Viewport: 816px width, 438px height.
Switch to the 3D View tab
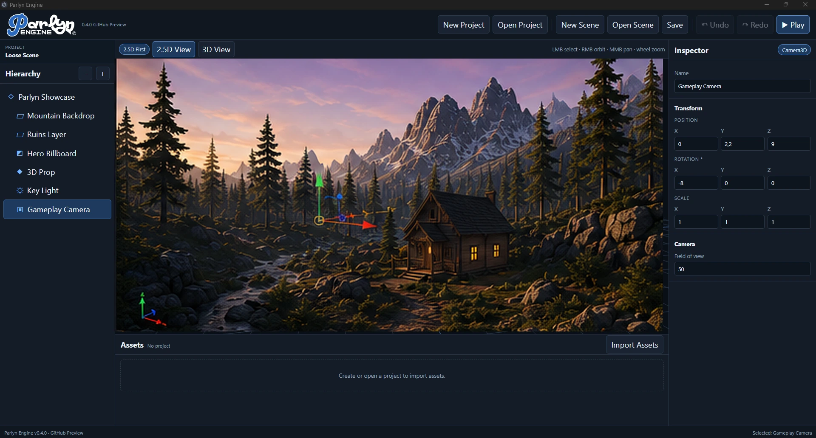pyautogui.click(x=216, y=50)
